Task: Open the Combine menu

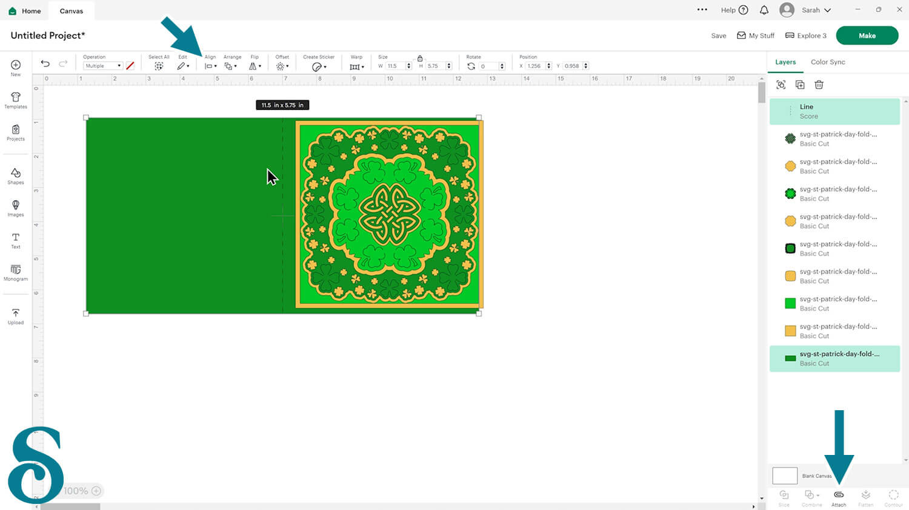Action: (x=811, y=498)
